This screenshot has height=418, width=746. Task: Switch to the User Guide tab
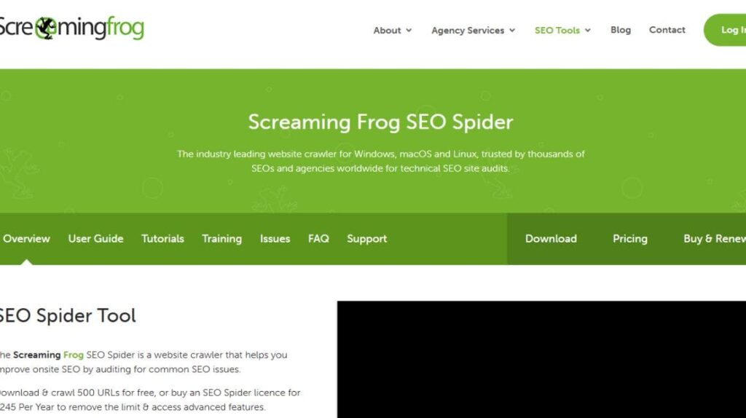click(95, 239)
